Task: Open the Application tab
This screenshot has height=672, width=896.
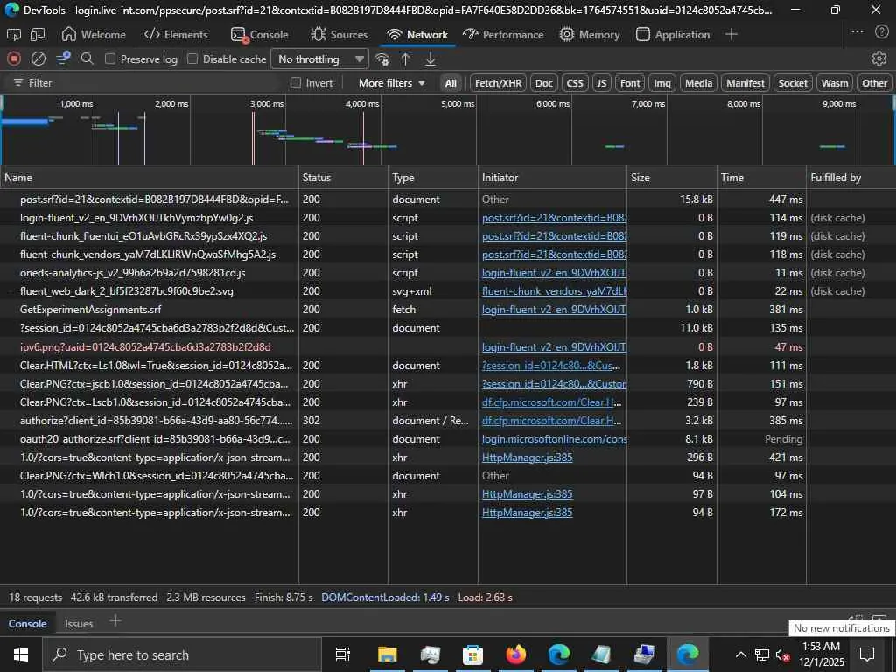Action: pos(673,35)
